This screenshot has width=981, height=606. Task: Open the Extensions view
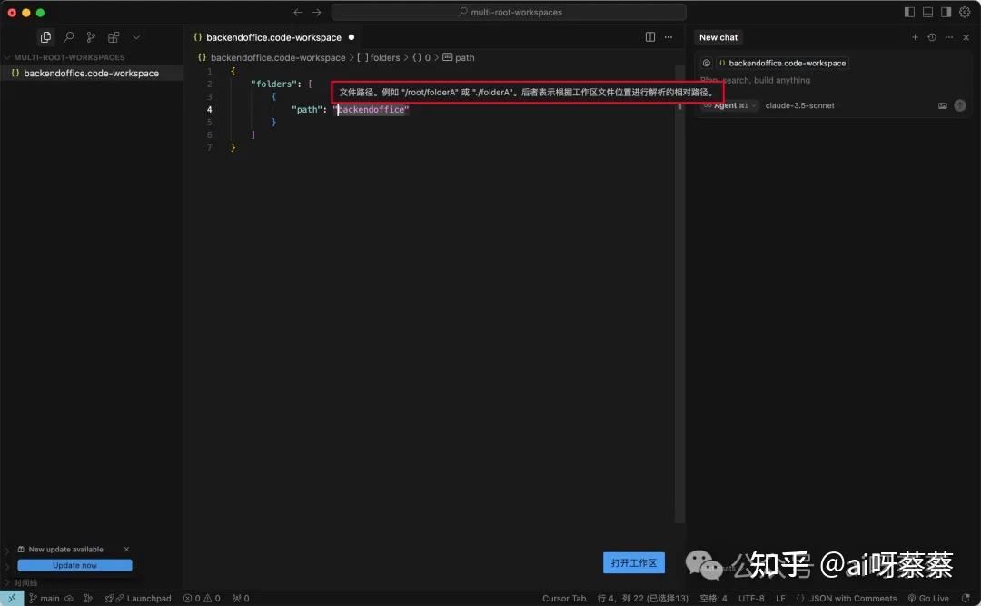pos(113,37)
